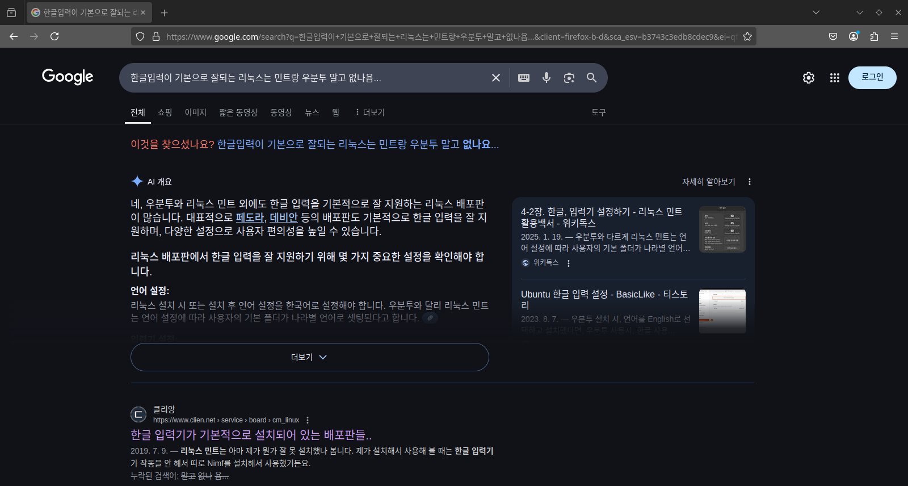
Task: Click the 클리앙 site favicon
Action: (138, 414)
